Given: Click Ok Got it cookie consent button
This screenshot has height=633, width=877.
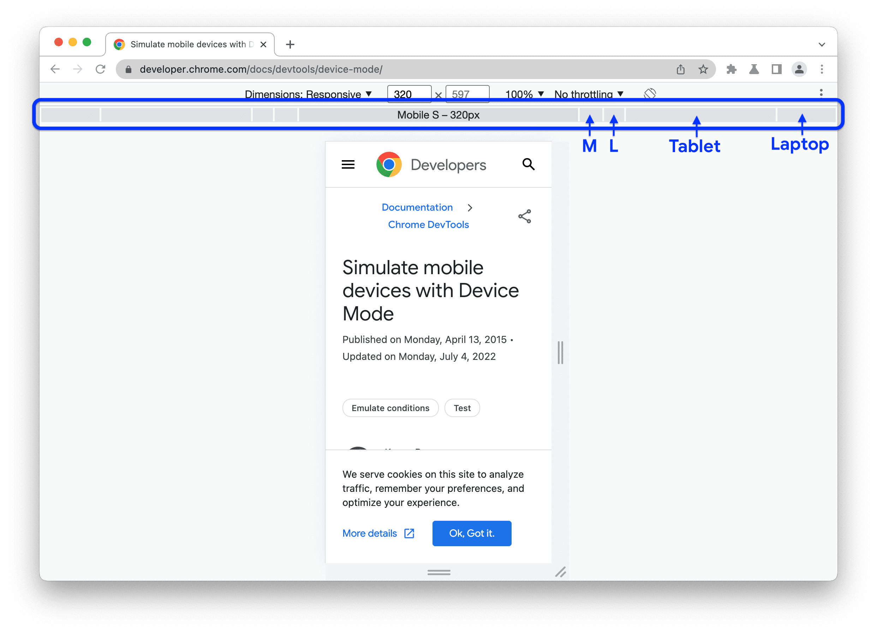Looking at the screenshot, I should click(472, 533).
